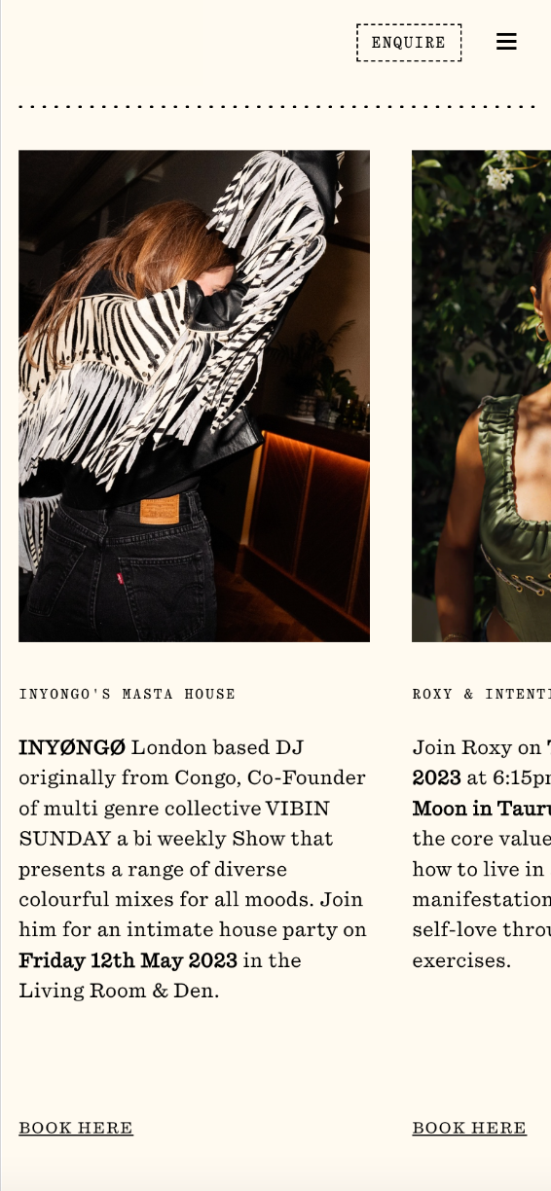Viewport: 551px width, 1191px height.
Task: Open the Roxy green top photo
Action: coord(481,396)
